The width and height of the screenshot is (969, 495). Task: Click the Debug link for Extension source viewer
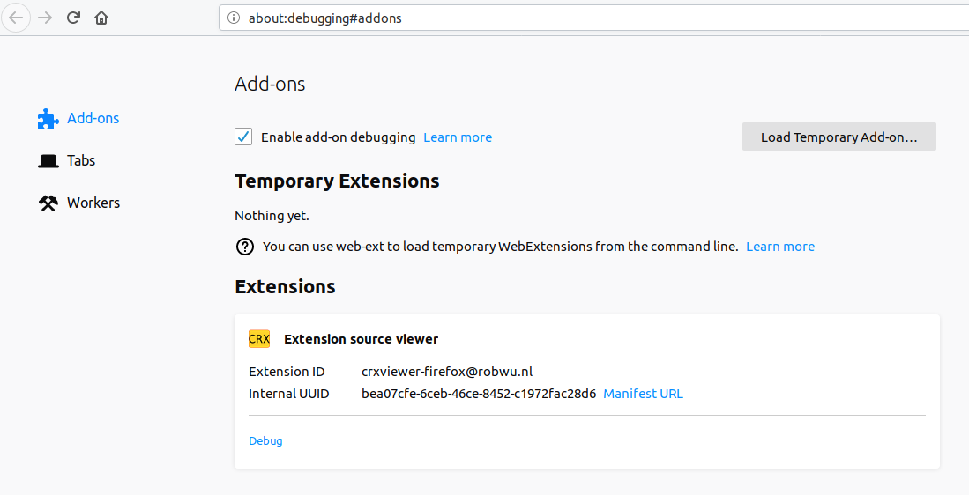click(265, 440)
